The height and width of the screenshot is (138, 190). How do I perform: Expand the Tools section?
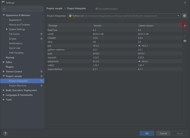point(4,100)
